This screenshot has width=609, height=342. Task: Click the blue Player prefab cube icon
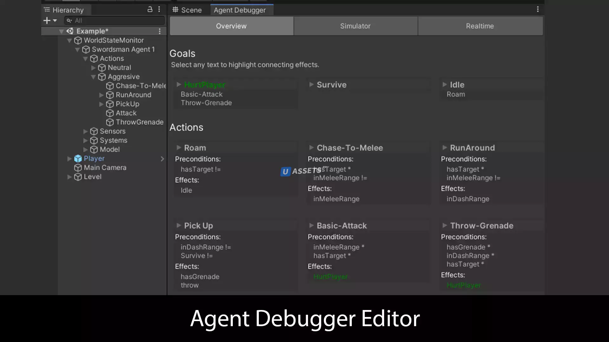[x=78, y=159]
